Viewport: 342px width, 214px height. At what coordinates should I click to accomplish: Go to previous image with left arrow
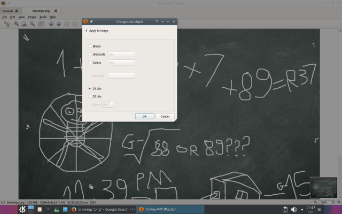click(51, 24)
